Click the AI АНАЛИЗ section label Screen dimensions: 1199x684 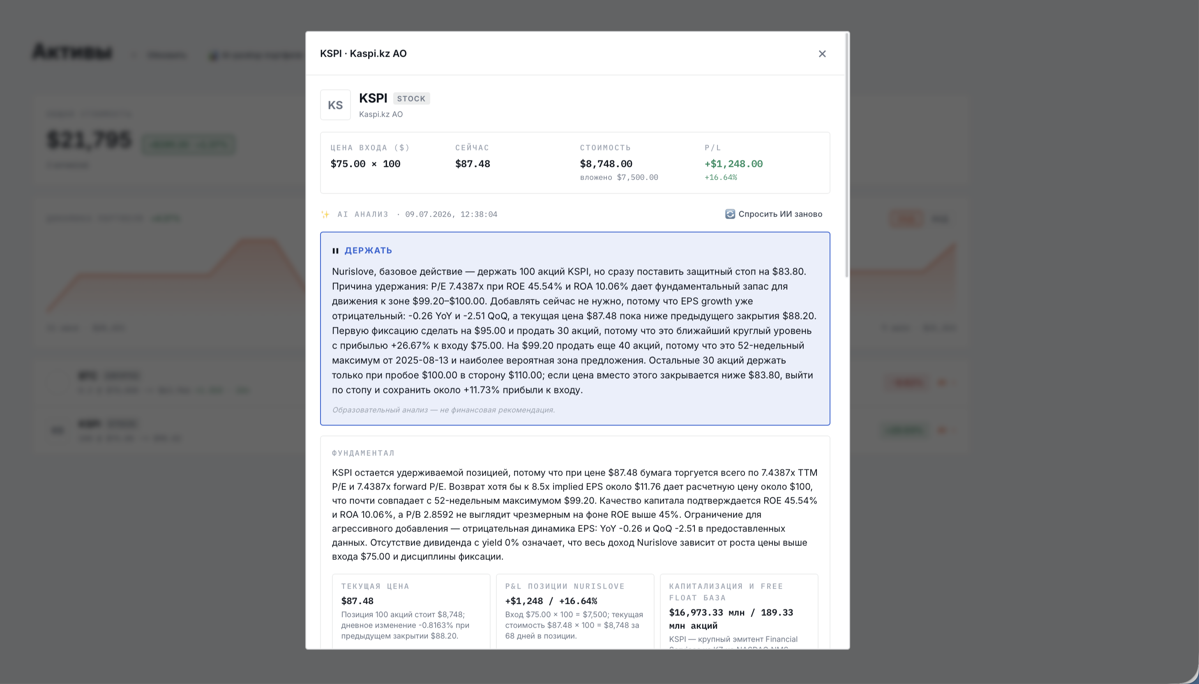(363, 214)
